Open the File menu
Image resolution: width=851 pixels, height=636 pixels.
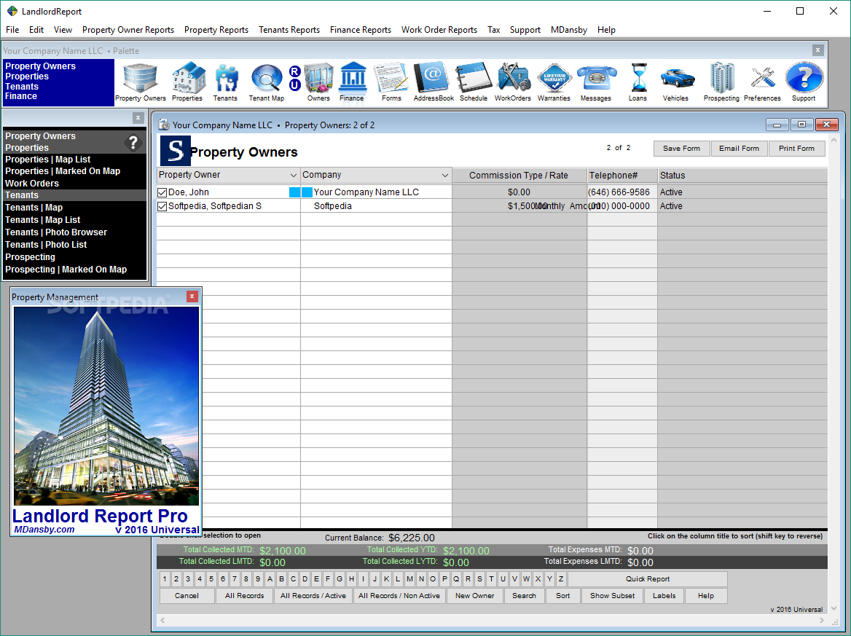(x=12, y=30)
